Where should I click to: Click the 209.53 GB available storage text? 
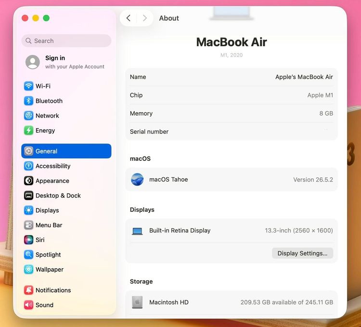(x=287, y=302)
